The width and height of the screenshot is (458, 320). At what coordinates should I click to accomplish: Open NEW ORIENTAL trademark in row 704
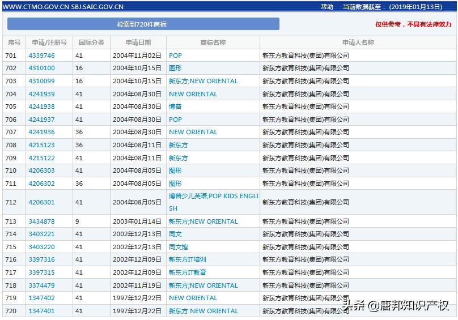pos(193,94)
